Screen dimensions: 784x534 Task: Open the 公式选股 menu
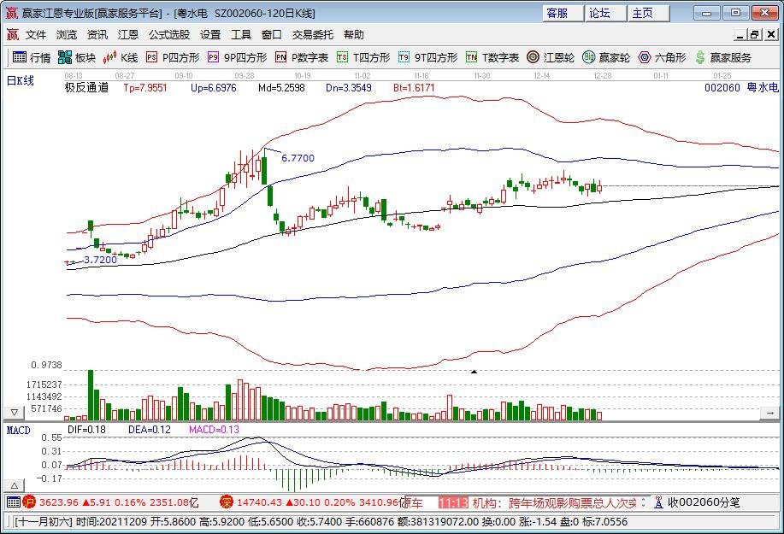(x=169, y=34)
